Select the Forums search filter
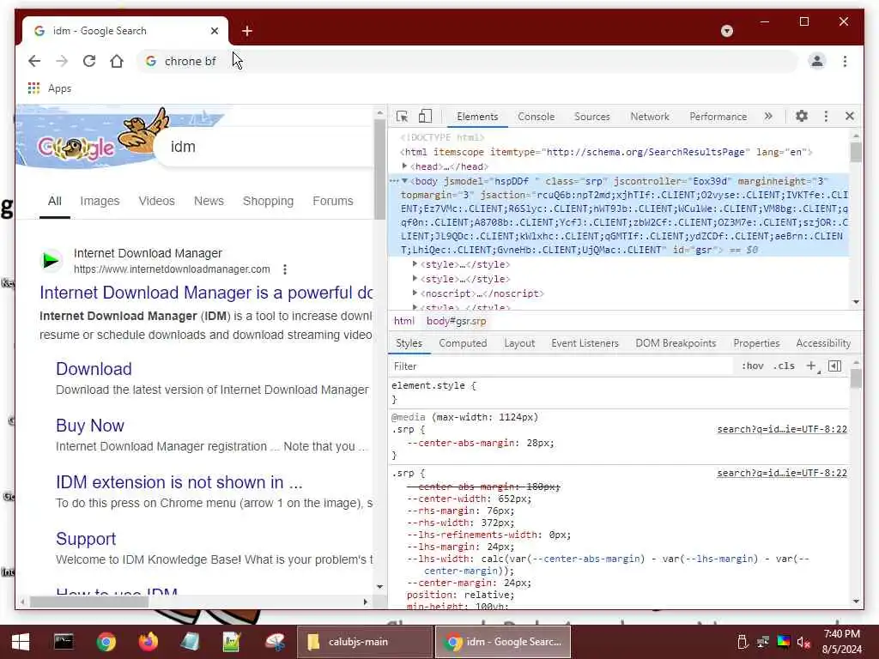 coord(332,201)
